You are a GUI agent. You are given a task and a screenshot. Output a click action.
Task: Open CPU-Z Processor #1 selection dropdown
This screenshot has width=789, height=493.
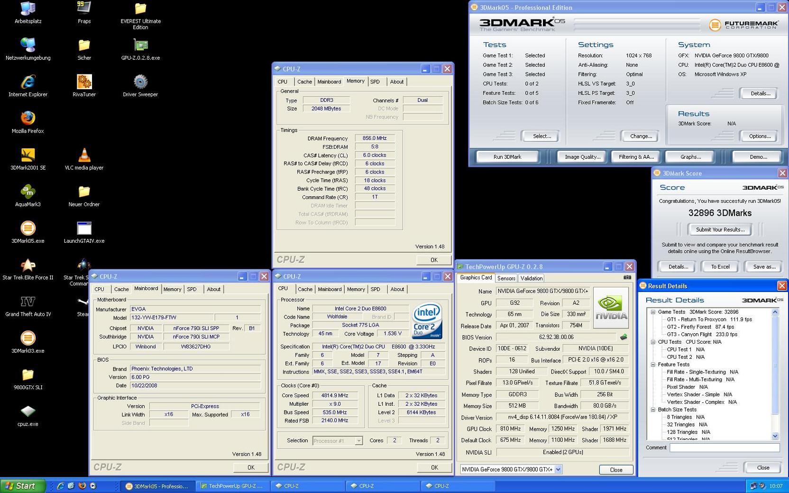pyautogui.click(x=358, y=441)
